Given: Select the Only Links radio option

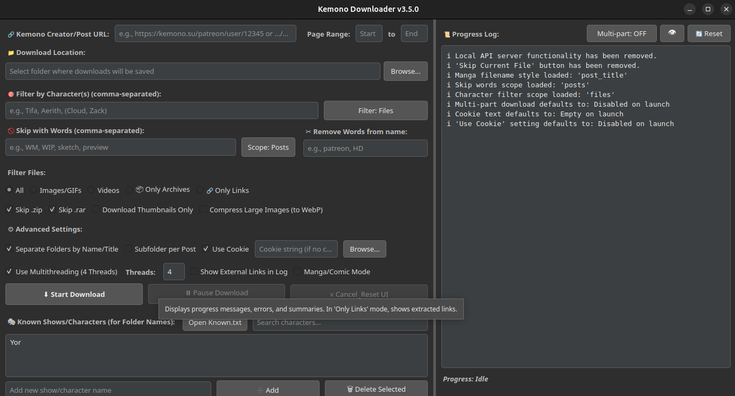Looking at the screenshot, I should pyautogui.click(x=200, y=190).
